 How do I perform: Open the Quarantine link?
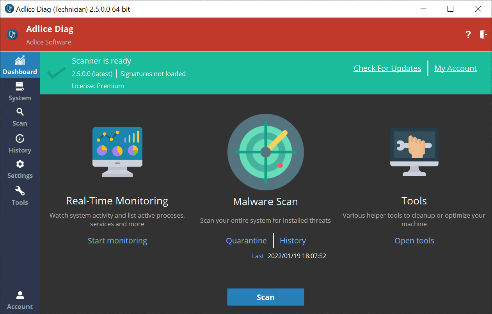[246, 241]
